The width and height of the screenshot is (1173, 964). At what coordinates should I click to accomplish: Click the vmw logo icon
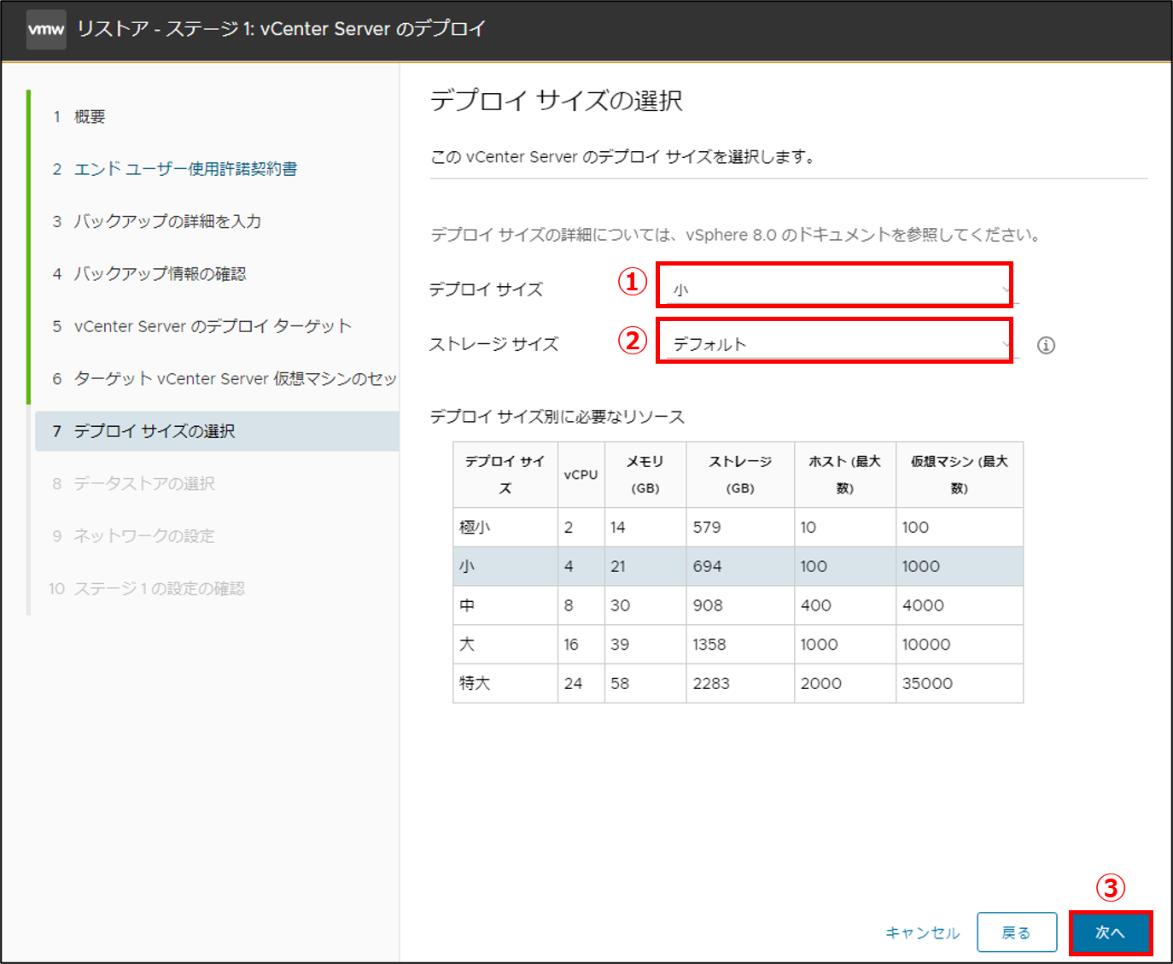[x=46, y=29]
